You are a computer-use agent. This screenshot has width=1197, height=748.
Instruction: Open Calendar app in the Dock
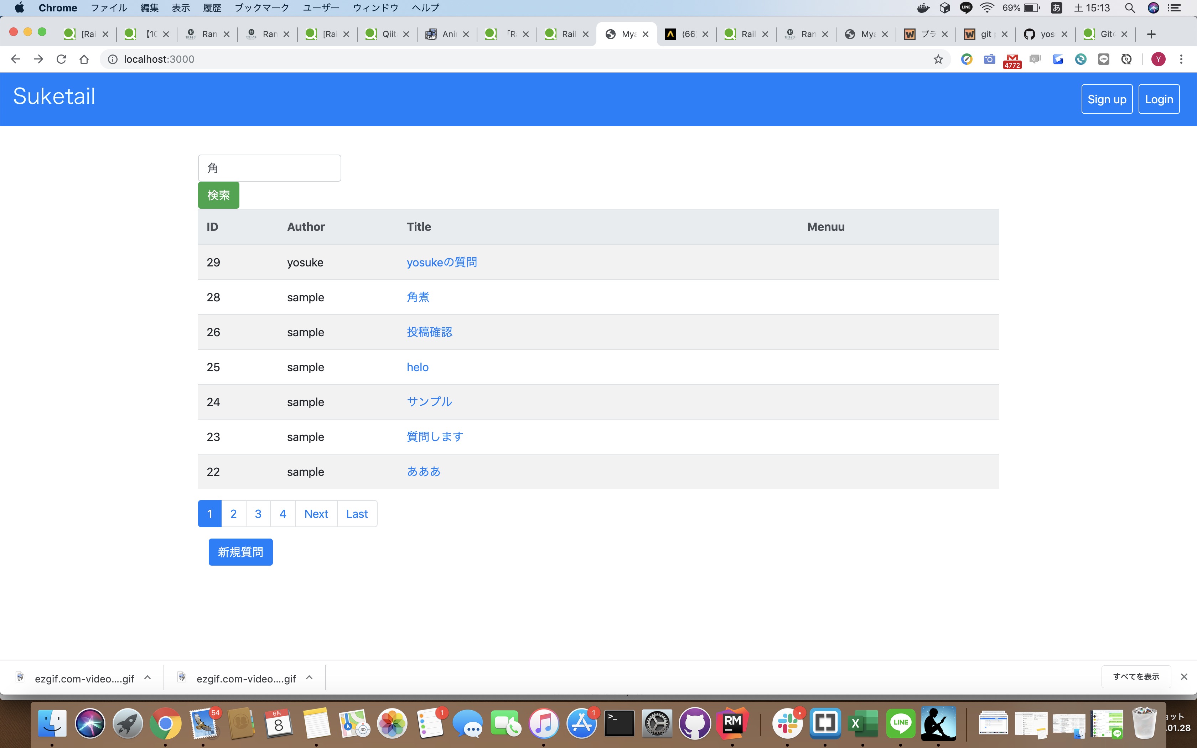click(x=279, y=723)
